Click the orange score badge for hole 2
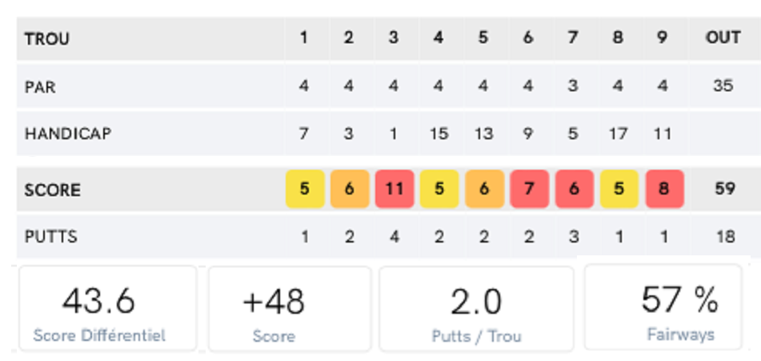The image size is (761, 361). (x=349, y=190)
